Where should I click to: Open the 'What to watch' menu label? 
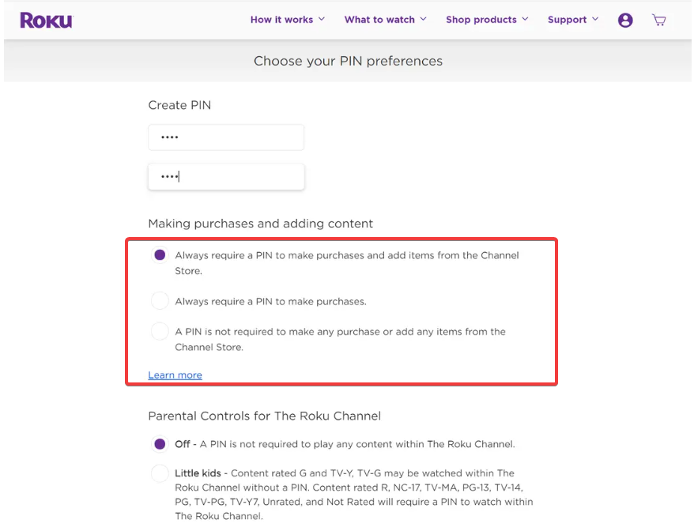click(x=379, y=20)
